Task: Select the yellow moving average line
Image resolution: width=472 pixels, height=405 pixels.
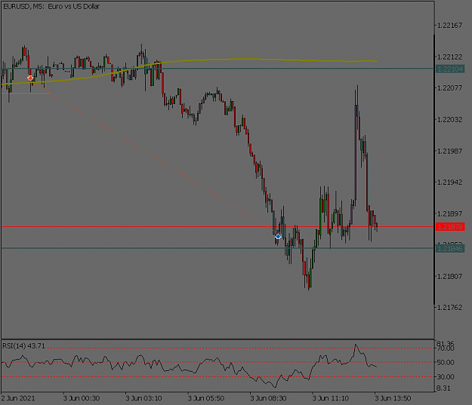Action: coord(241,60)
